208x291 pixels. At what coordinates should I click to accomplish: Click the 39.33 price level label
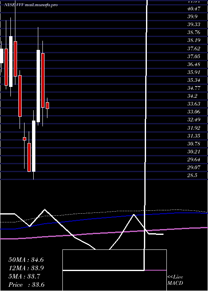[x=194, y=25]
